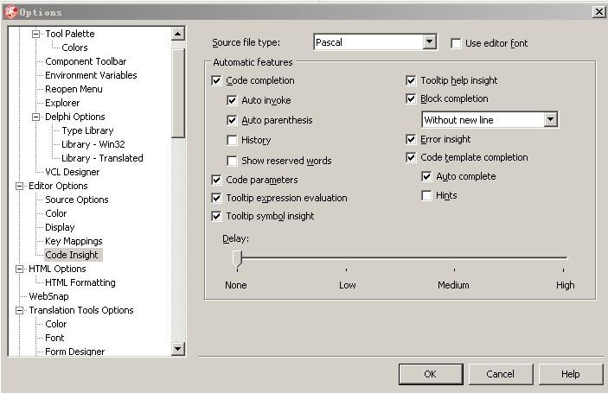
Task: Enable Show reserved words option
Action: click(x=232, y=161)
